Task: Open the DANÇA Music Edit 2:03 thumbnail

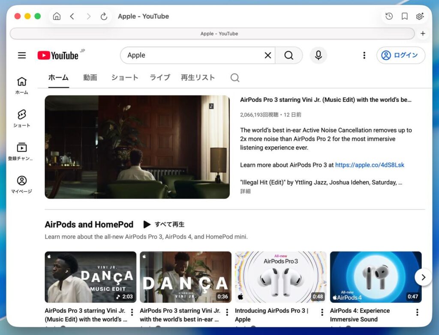Action: click(x=90, y=277)
